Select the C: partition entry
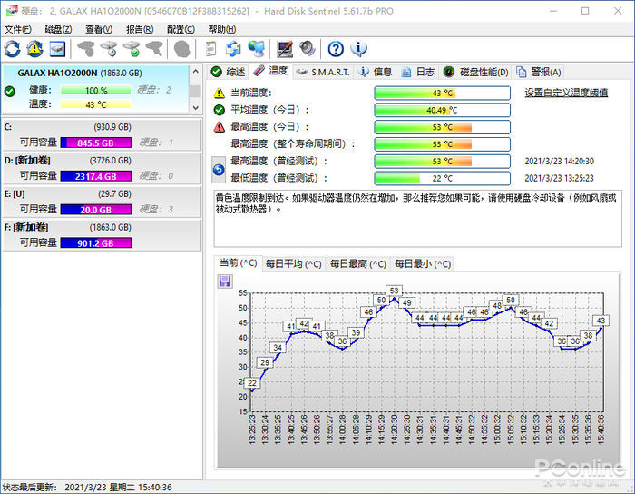The height and width of the screenshot is (494, 635). (x=102, y=135)
